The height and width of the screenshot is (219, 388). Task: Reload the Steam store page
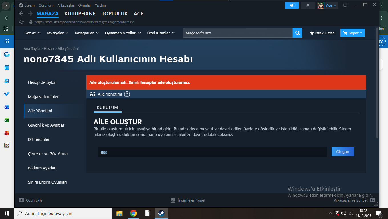click(21, 22)
